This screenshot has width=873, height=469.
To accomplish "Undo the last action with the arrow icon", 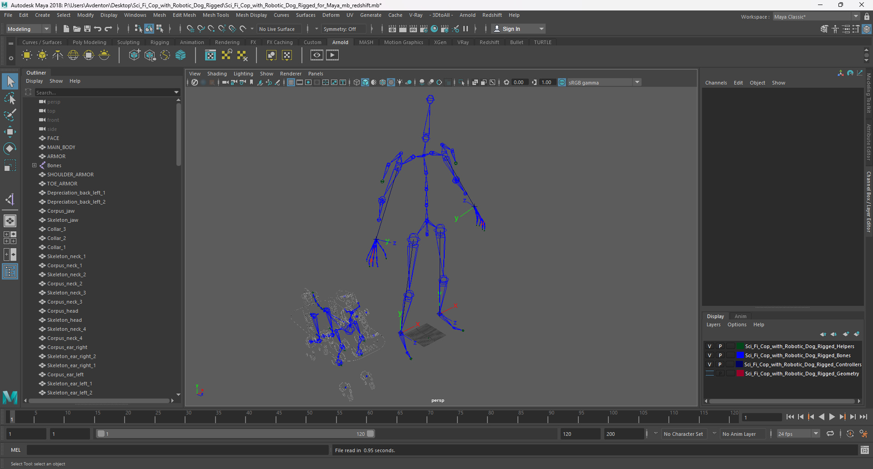I will pos(98,29).
